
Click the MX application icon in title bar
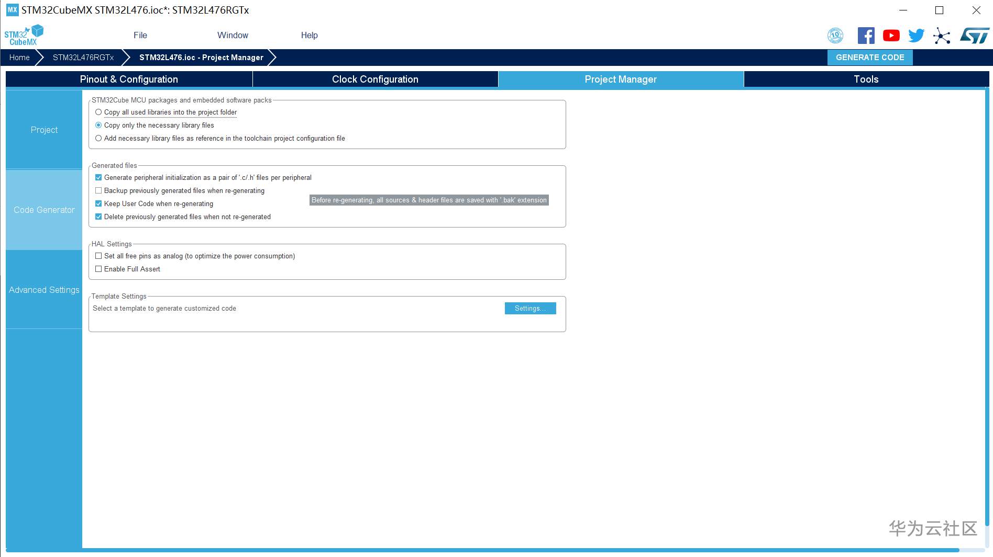click(12, 10)
